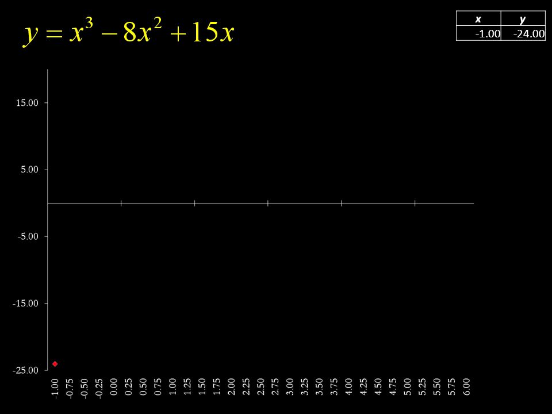Screen dimensions: 552x414
Task: Click the 3.75 x-axis label
Action: coord(334,386)
